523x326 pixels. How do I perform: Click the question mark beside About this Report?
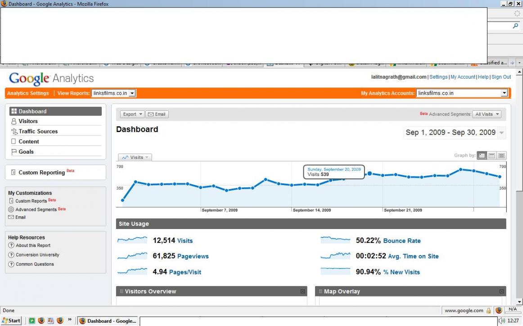click(11, 246)
